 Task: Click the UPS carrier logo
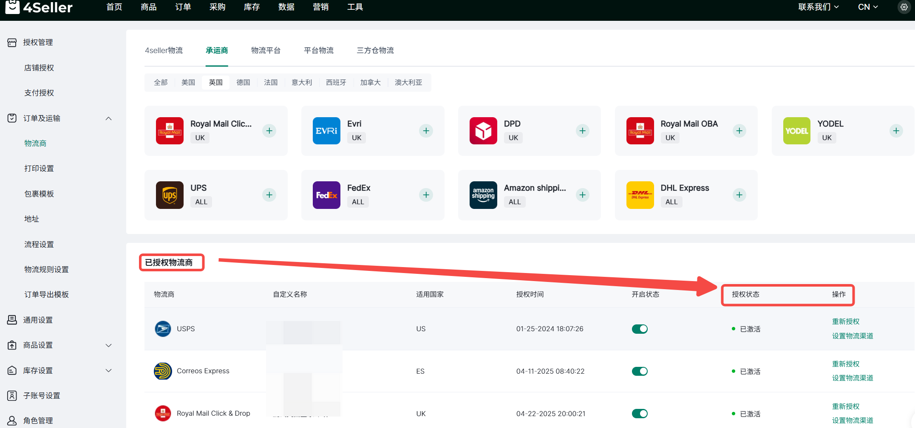click(x=170, y=195)
